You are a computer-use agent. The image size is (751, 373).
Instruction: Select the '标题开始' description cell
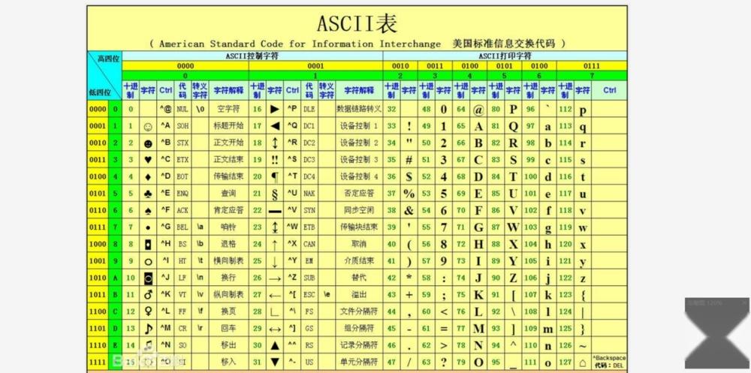[x=228, y=126]
